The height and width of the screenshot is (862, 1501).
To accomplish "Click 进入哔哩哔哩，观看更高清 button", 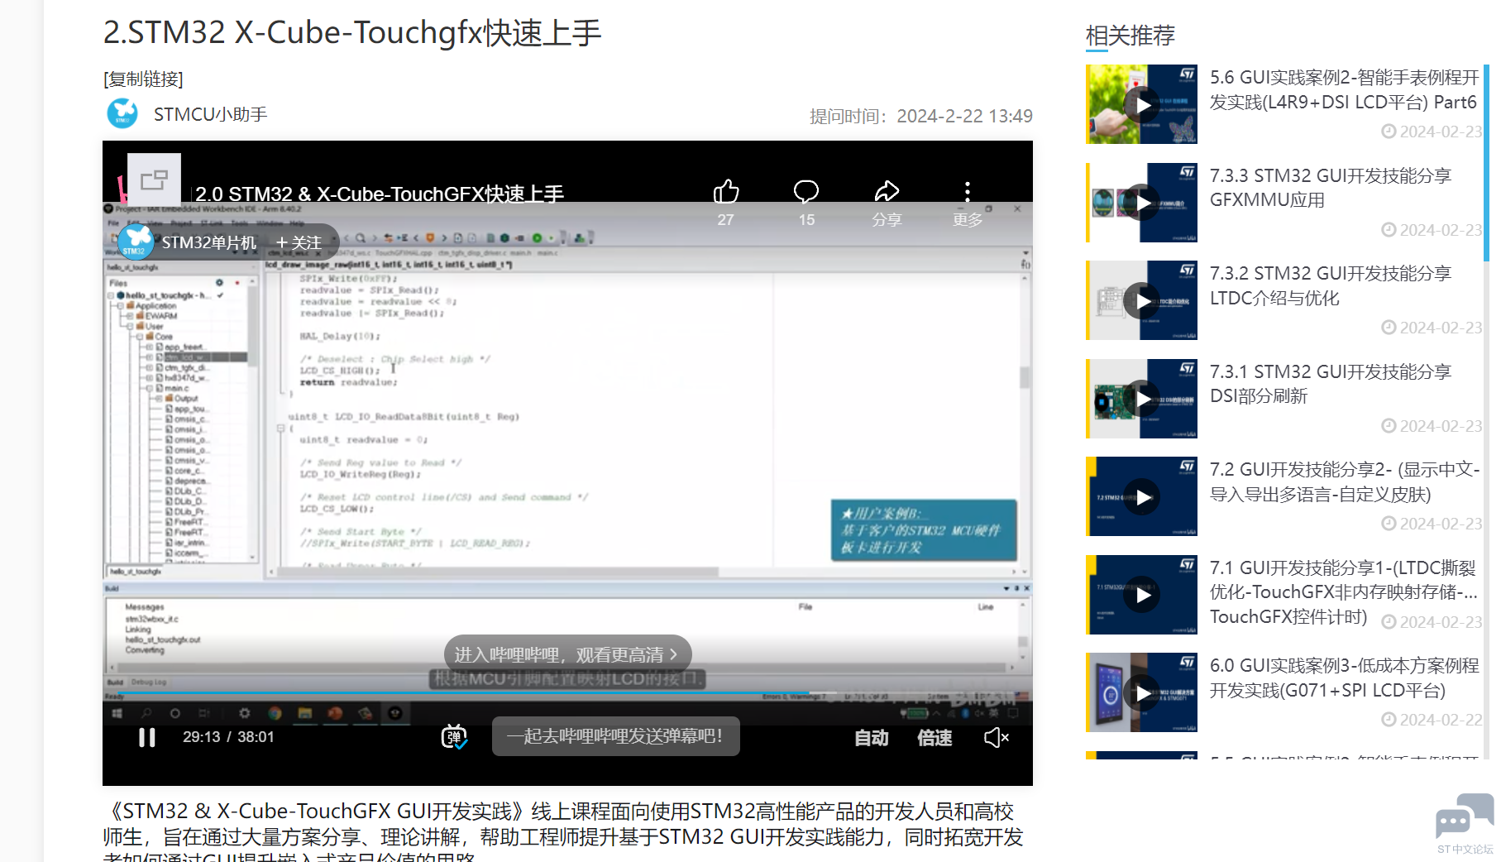I will click(567, 654).
